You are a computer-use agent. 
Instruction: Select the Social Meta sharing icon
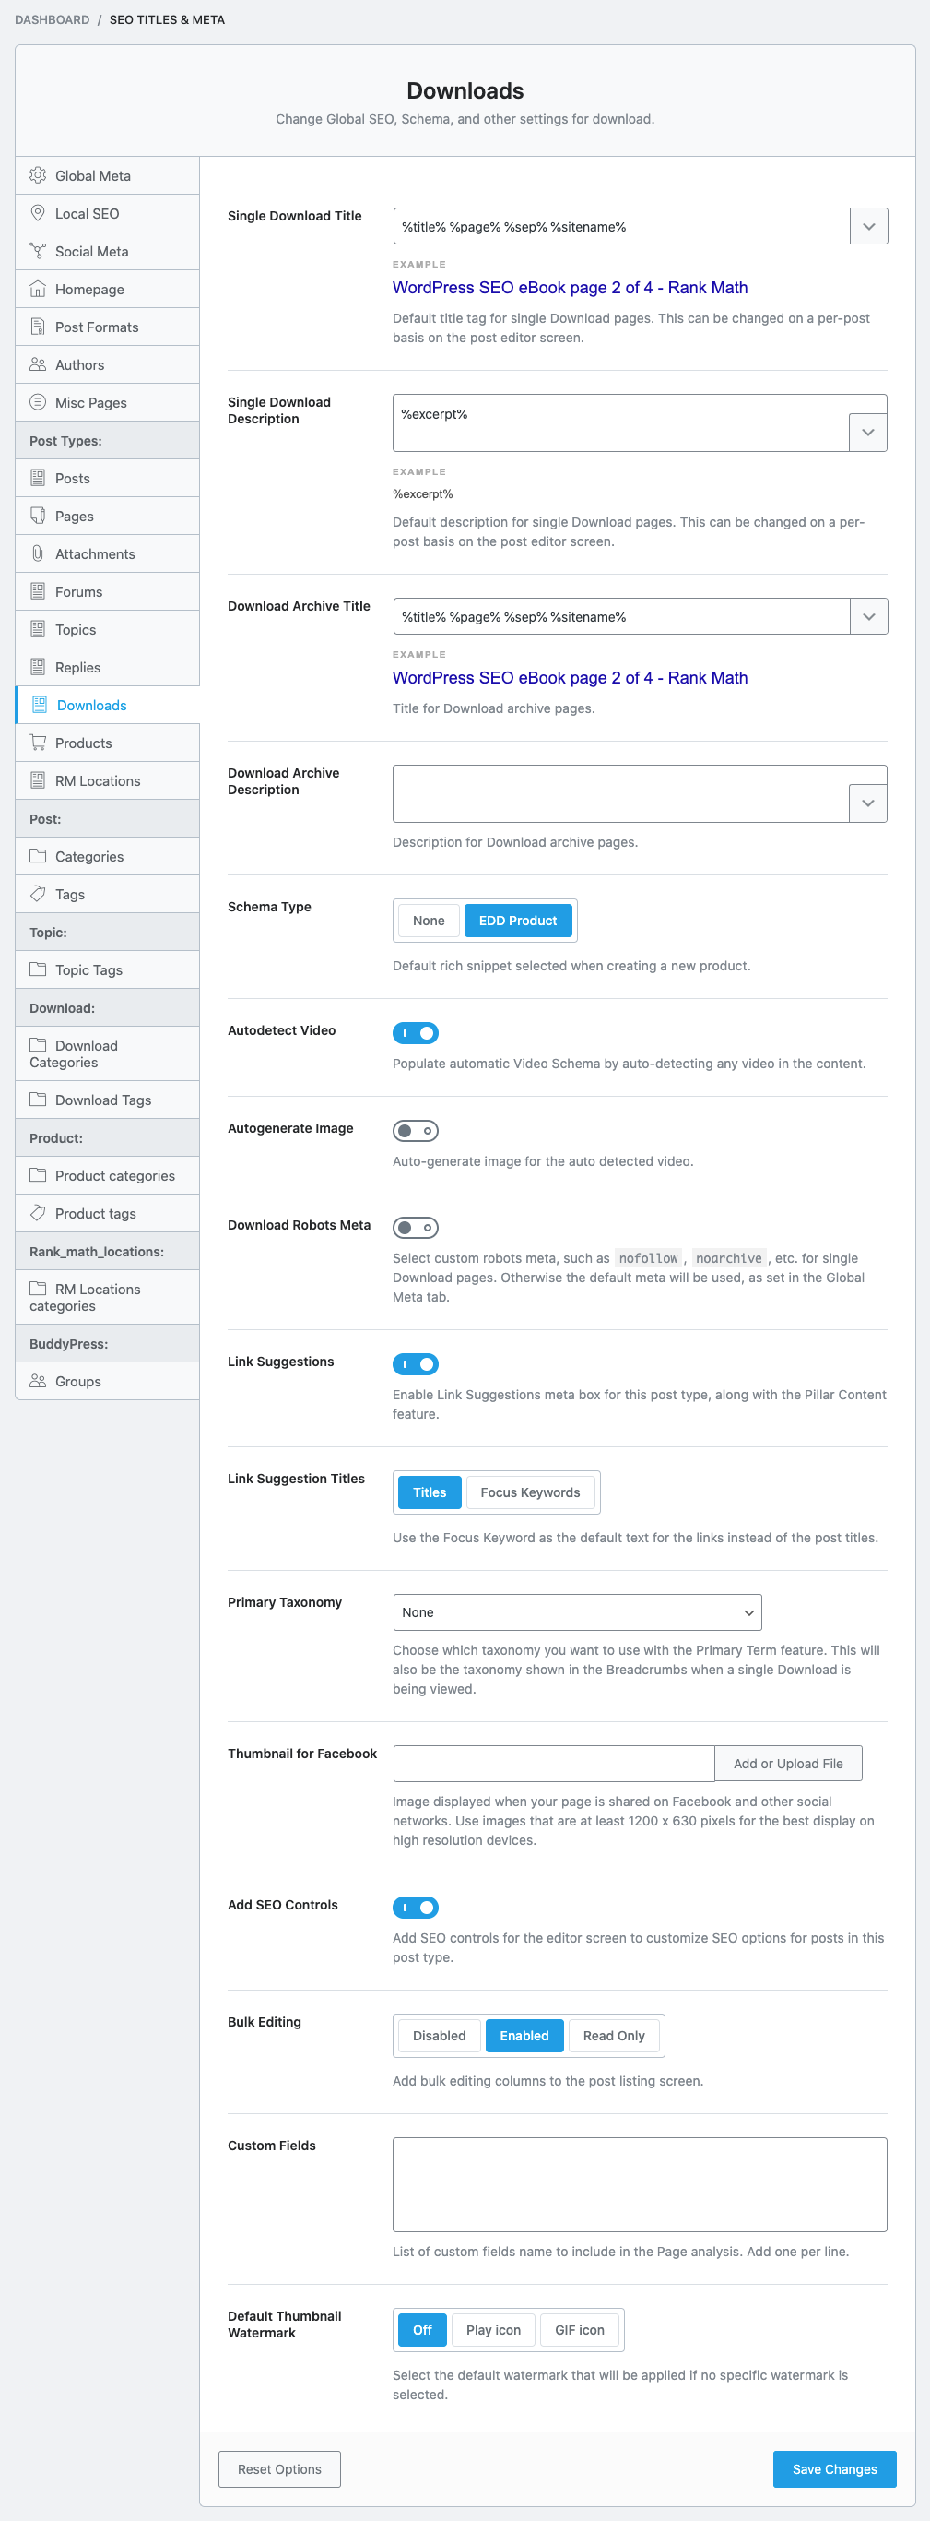click(x=38, y=251)
